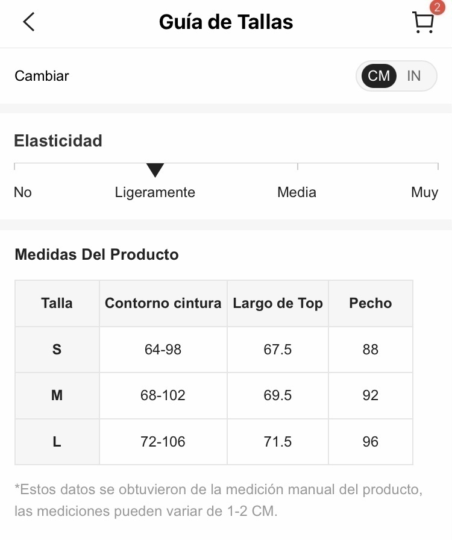Select the Muy elasticity label
This screenshot has height=540, width=452.
[x=424, y=192]
